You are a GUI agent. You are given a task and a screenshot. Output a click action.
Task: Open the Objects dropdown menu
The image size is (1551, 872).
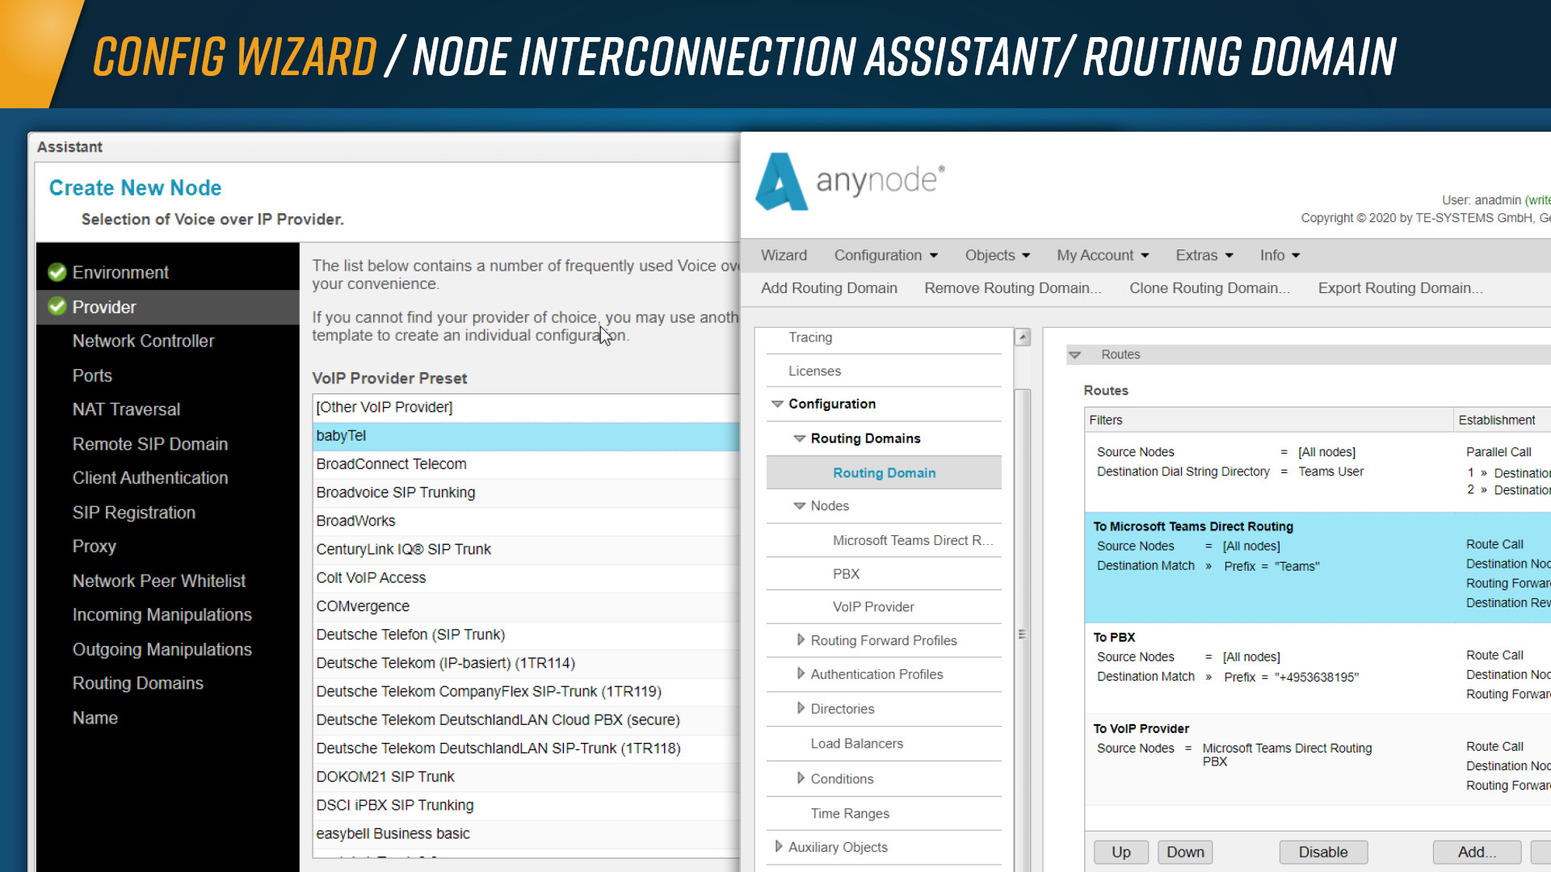tap(998, 255)
